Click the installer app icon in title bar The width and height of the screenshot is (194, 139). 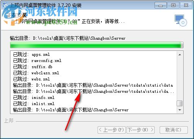coord(5,5)
